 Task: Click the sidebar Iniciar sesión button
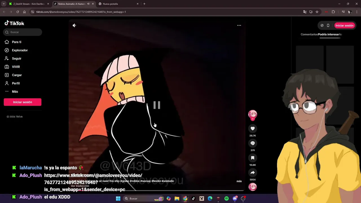point(23,102)
